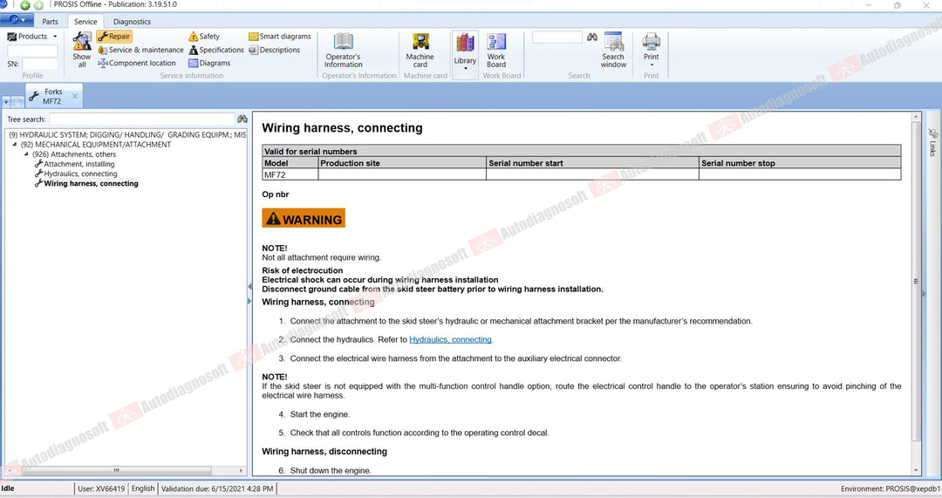This screenshot has width=942, height=498.
Task: Select the Safety filter
Action: (204, 37)
